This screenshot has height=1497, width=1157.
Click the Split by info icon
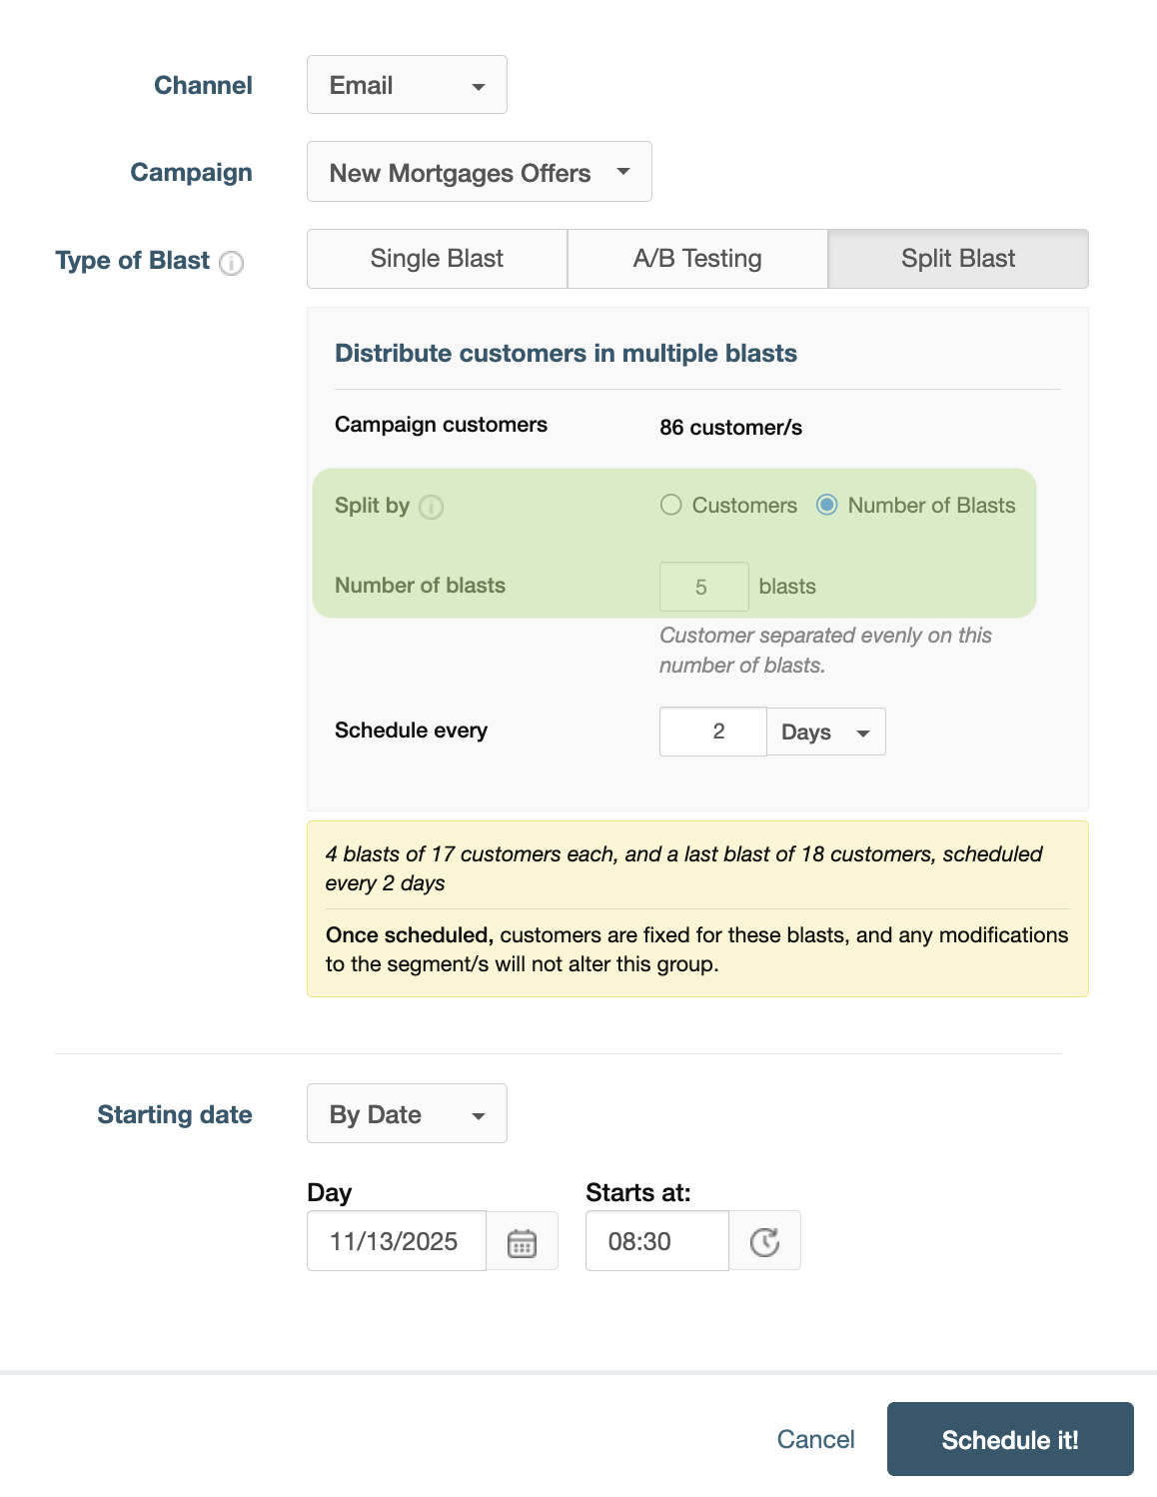[431, 508]
